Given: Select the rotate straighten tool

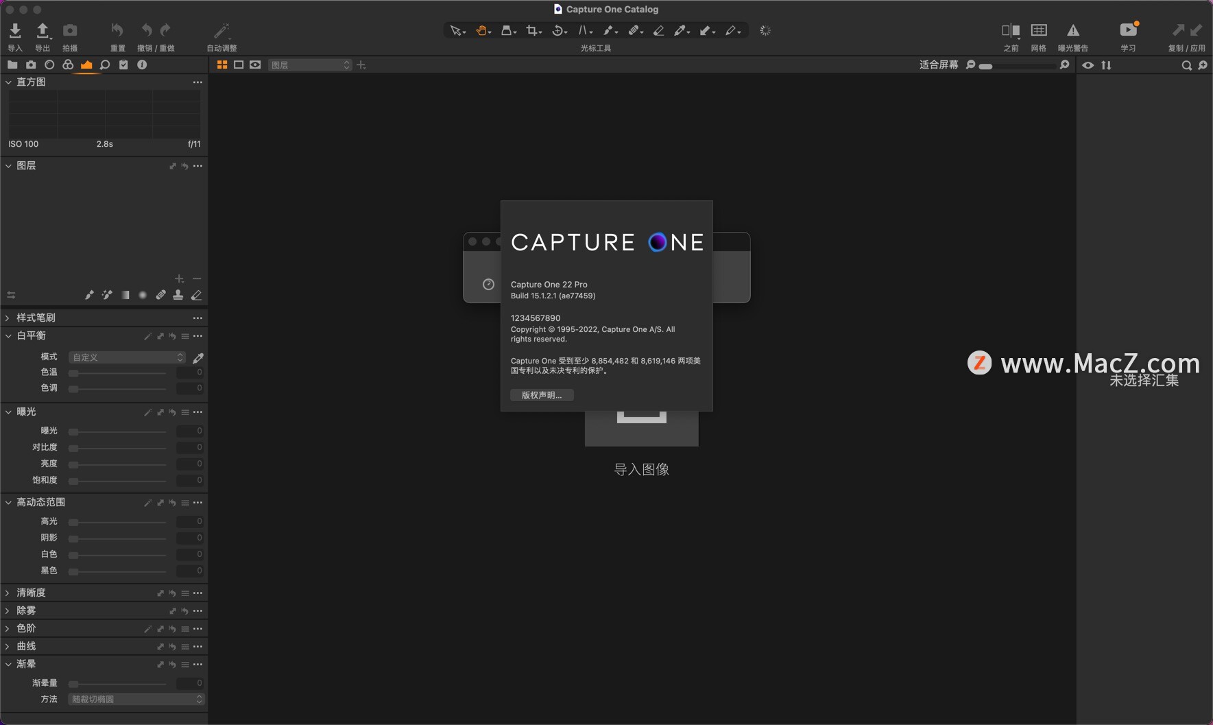Looking at the screenshot, I should [560, 31].
